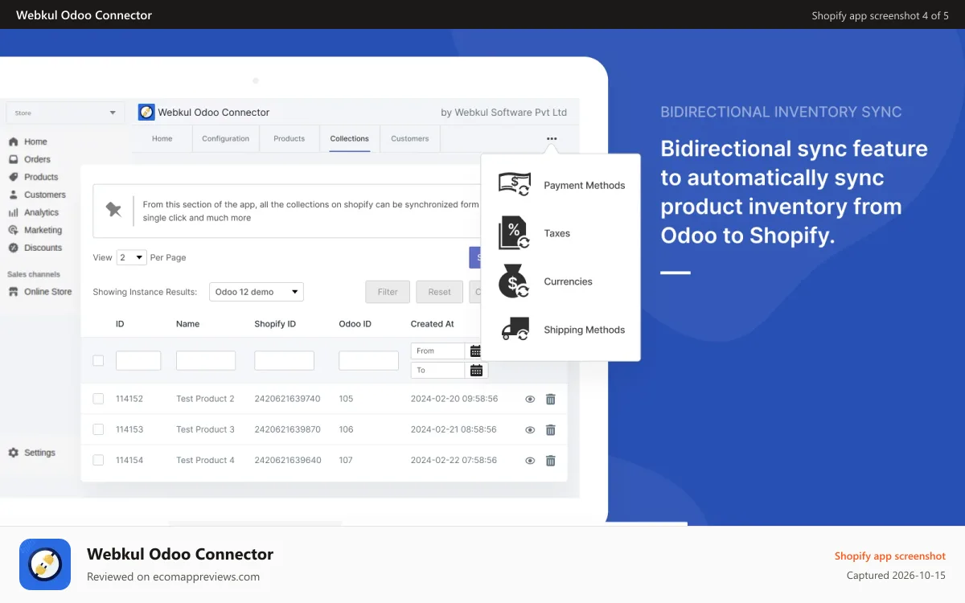Tick the select-all checkbox in filter row
This screenshot has height=603, width=965.
click(98, 361)
